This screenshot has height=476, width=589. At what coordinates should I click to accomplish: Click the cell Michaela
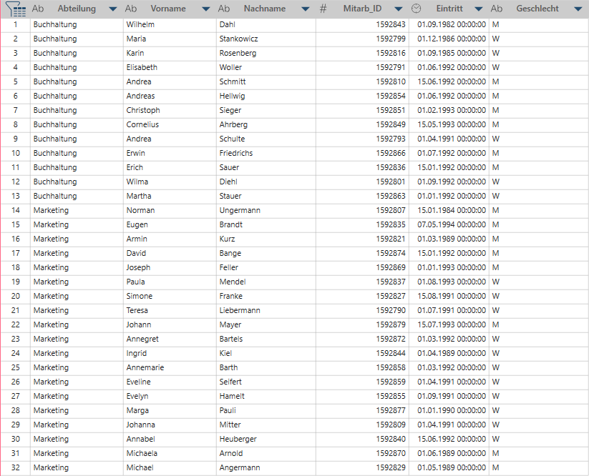(x=170, y=453)
